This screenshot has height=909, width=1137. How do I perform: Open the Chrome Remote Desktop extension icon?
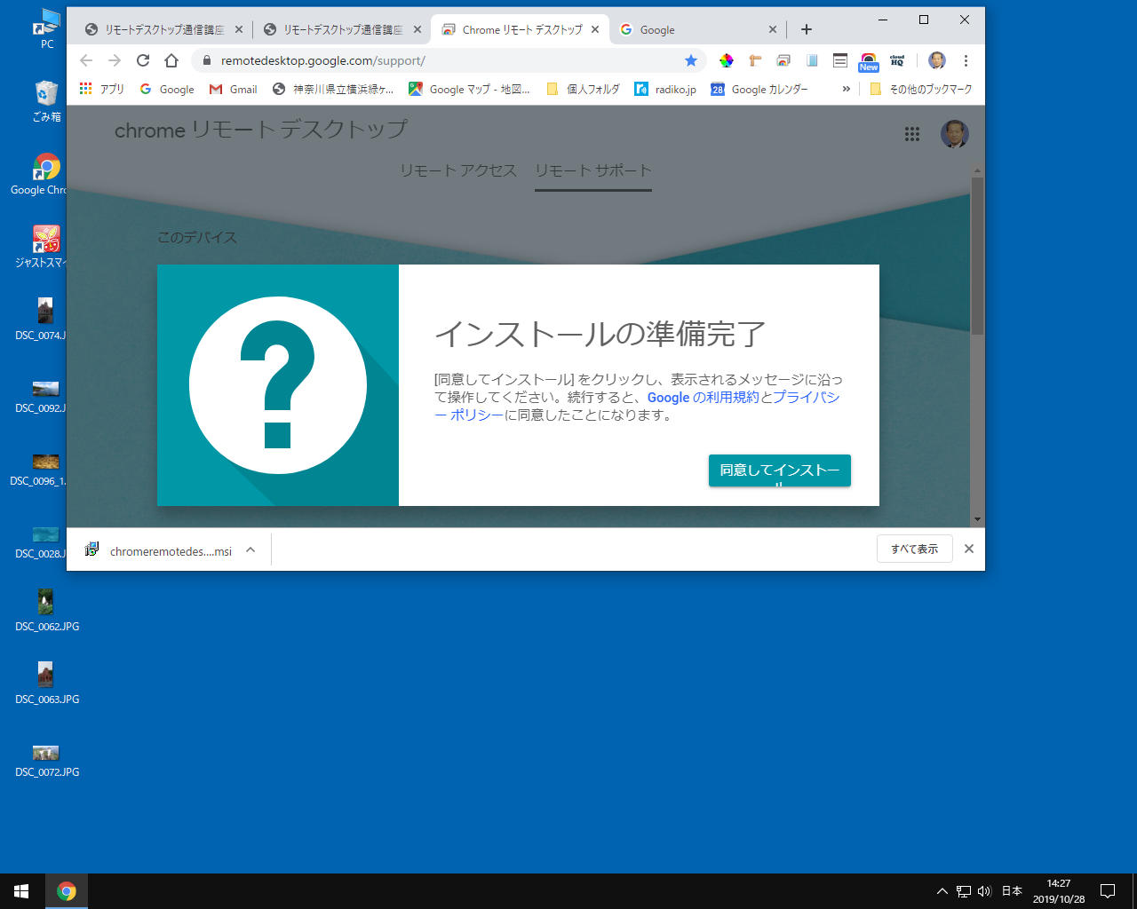pos(783,60)
